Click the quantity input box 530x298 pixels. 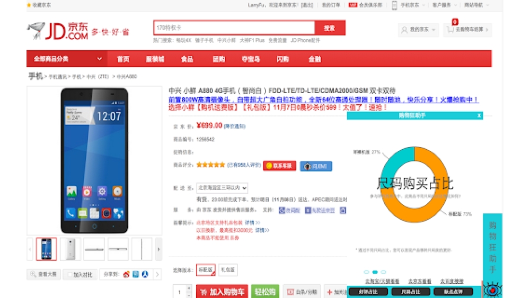coord(180,292)
